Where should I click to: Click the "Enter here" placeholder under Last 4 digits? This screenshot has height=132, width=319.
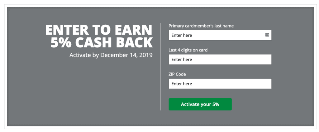coord(182,60)
